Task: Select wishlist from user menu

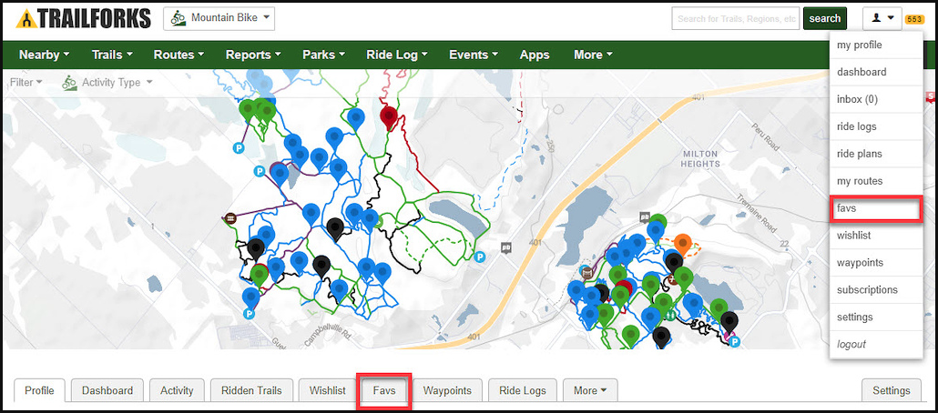Action: click(876, 236)
